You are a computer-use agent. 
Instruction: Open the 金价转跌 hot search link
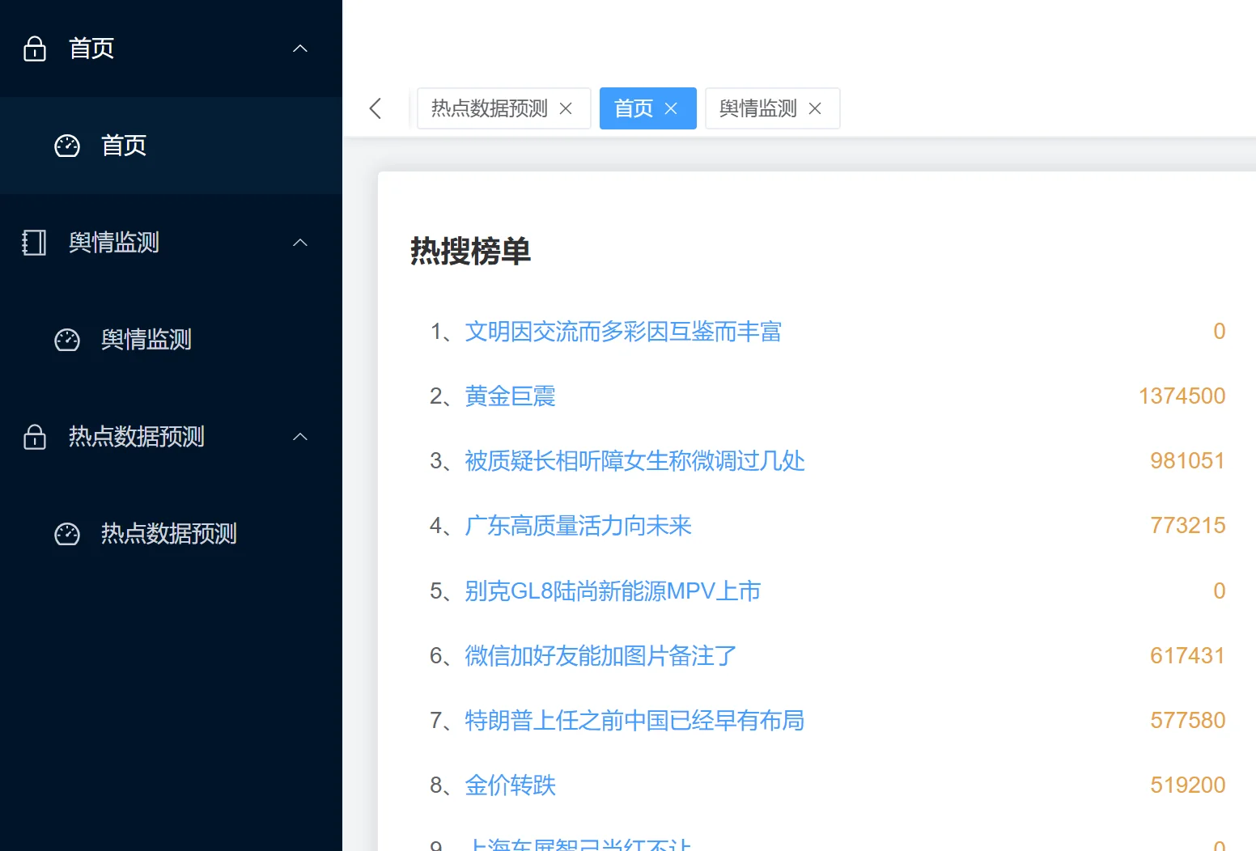(509, 785)
